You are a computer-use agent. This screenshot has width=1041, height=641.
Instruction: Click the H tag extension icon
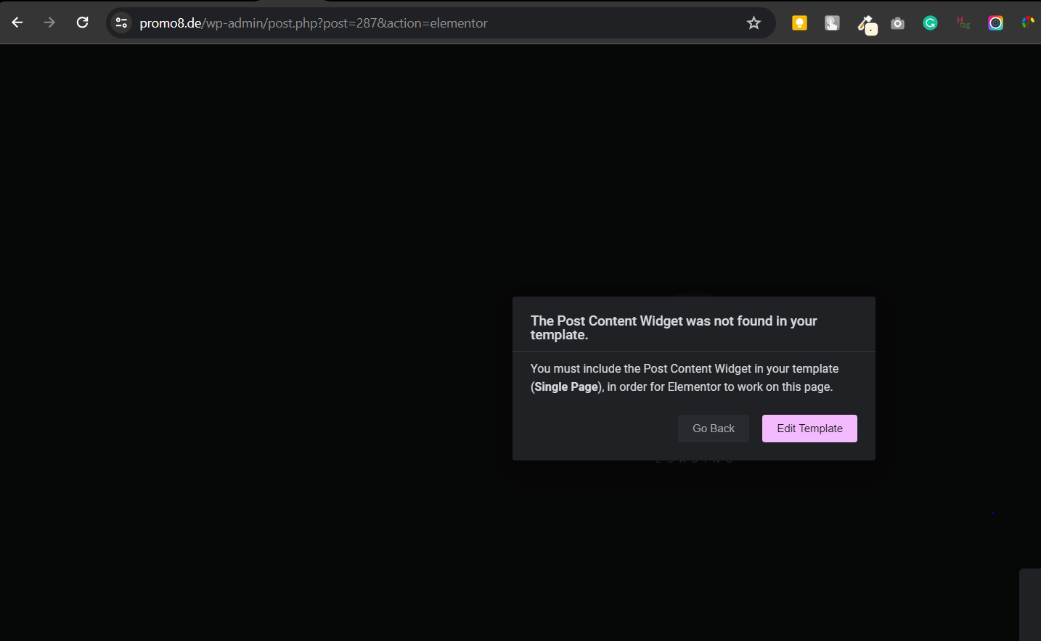tap(963, 23)
